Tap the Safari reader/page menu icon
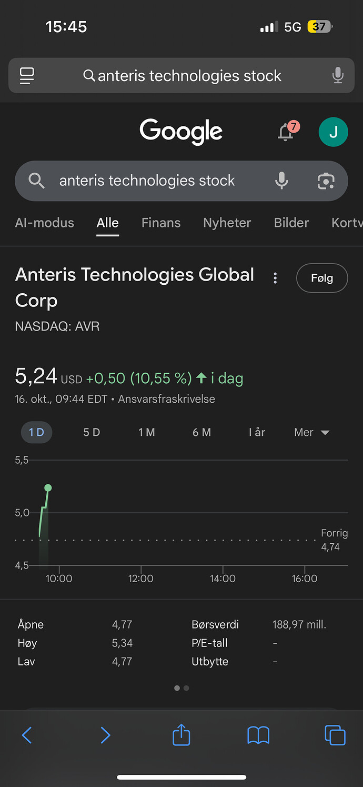363x787 pixels. pyautogui.click(x=27, y=76)
